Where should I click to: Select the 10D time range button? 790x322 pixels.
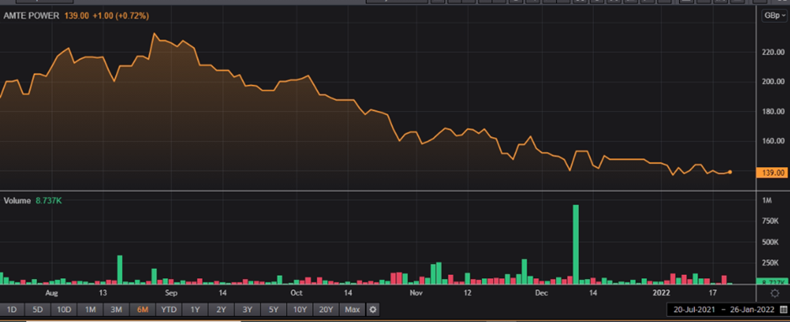[x=64, y=309]
